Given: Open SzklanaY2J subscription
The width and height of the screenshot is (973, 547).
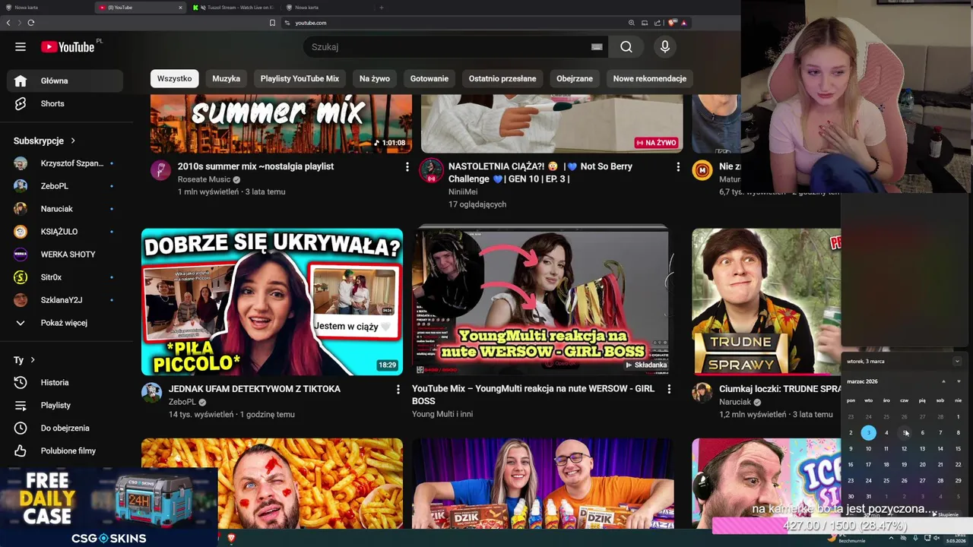Looking at the screenshot, I should point(65,300).
